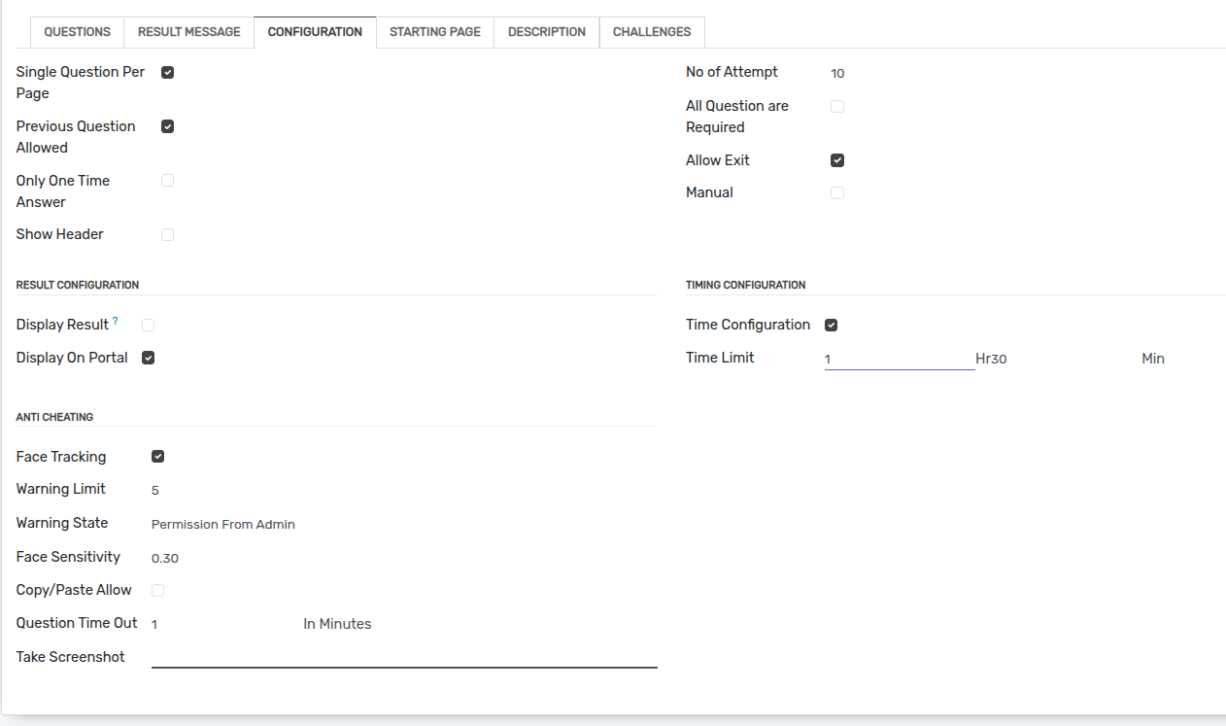
Task: Tick the Manual checkbox
Action: tap(837, 192)
